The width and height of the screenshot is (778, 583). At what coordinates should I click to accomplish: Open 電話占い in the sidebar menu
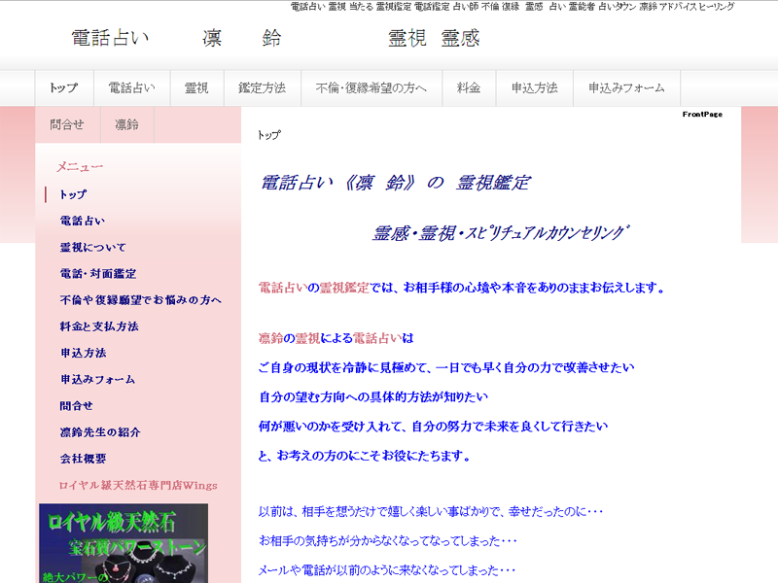pyautogui.click(x=83, y=221)
